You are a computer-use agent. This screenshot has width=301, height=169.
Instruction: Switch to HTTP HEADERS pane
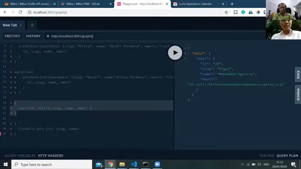click(x=50, y=155)
